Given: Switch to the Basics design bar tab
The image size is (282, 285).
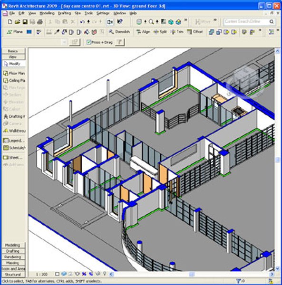Looking at the screenshot, I should 13,51.
